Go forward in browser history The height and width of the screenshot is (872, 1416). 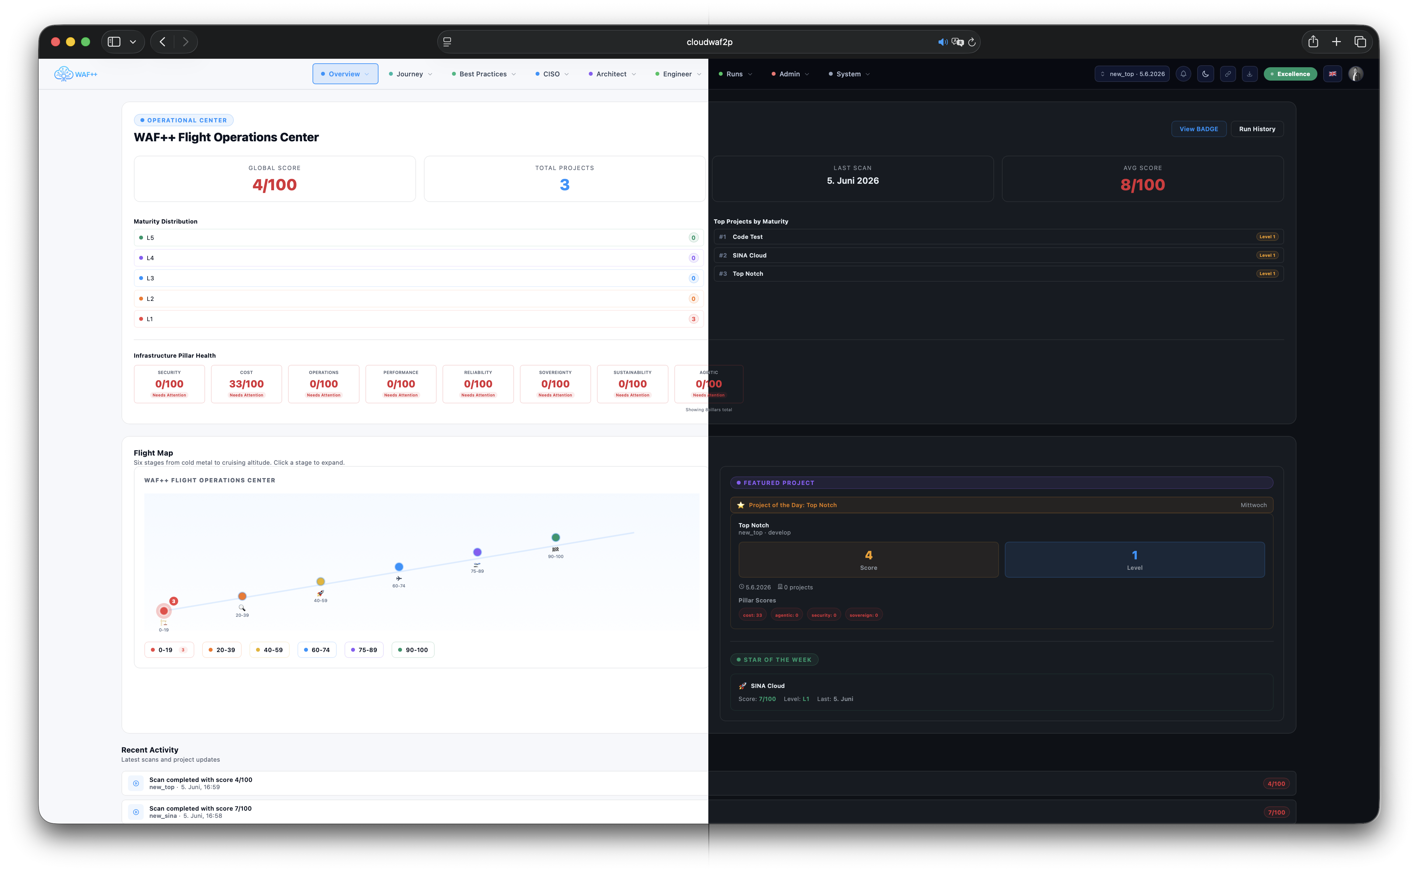coord(185,41)
